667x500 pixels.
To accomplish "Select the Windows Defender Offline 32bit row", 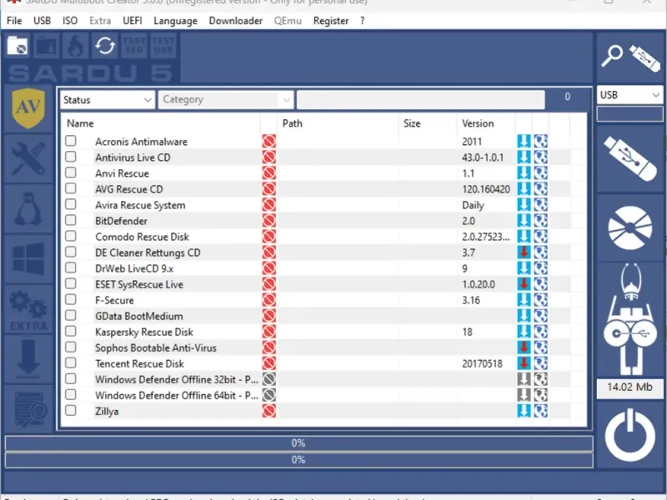I will (177, 379).
